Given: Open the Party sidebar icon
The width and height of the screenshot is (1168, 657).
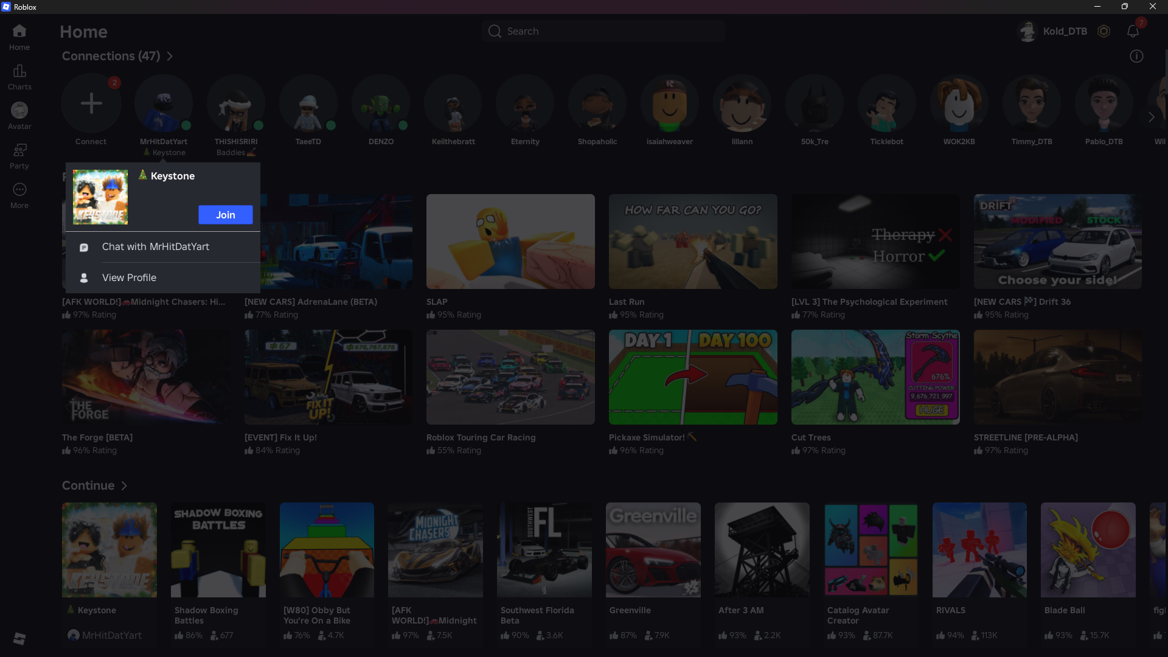Looking at the screenshot, I should pos(19,150).
